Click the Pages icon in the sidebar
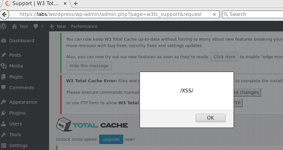 click(4, 77)
